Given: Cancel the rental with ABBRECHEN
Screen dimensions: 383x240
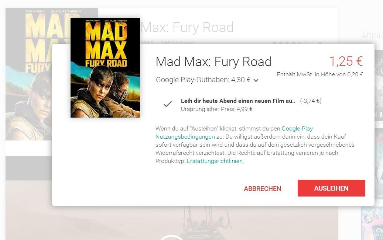Looking at the screenshot, I should click(x=262, y=188).
